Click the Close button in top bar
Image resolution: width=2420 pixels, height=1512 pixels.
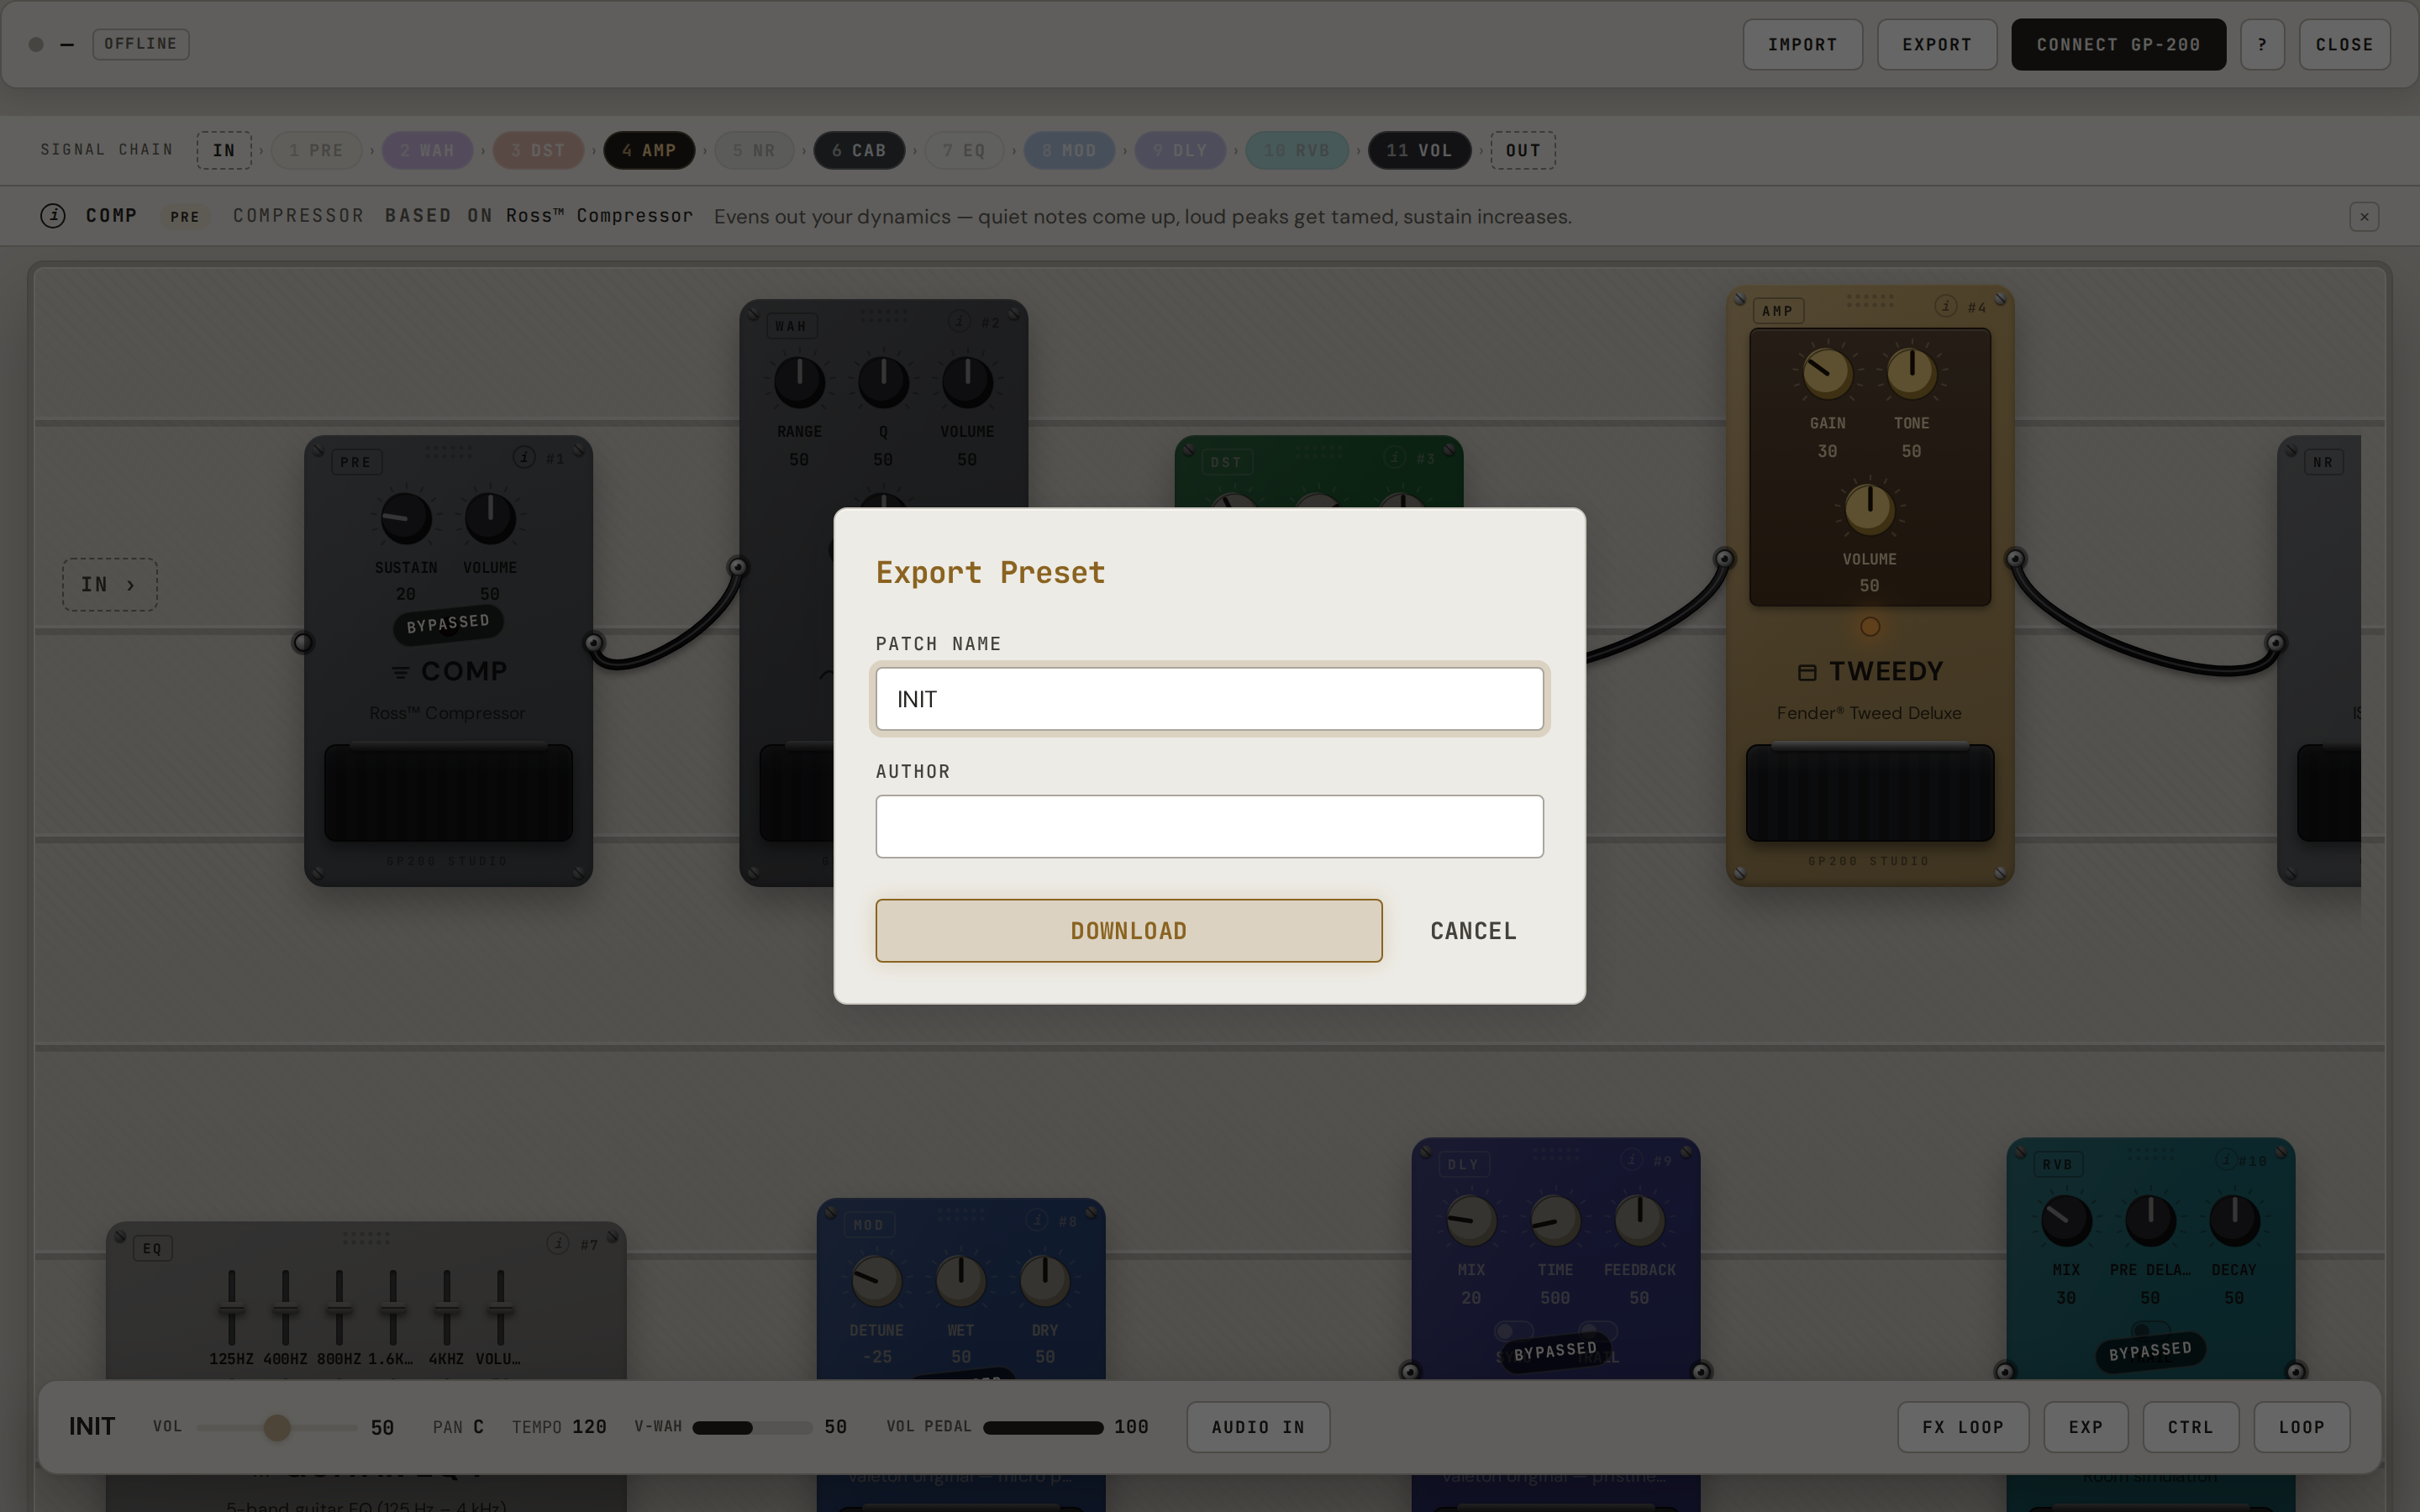pos(2344,44)
